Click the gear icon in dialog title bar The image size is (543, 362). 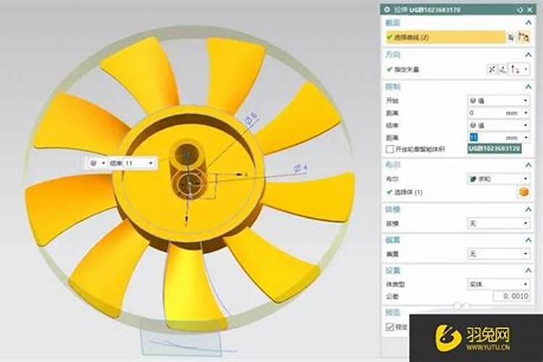coord(387,9)
